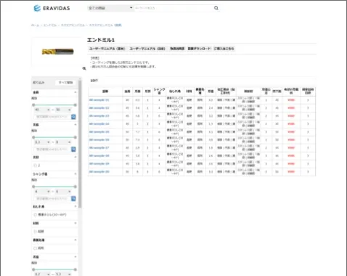Open the first ユーザーマニュアル tab
Screen dimensions: 347x276
(107, 49)
